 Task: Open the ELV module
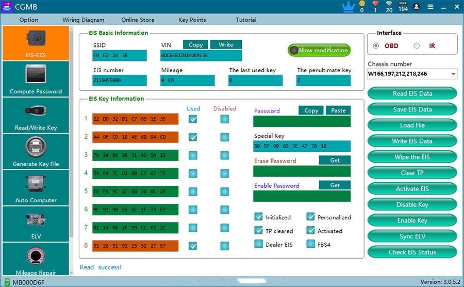tap(36, 224)
